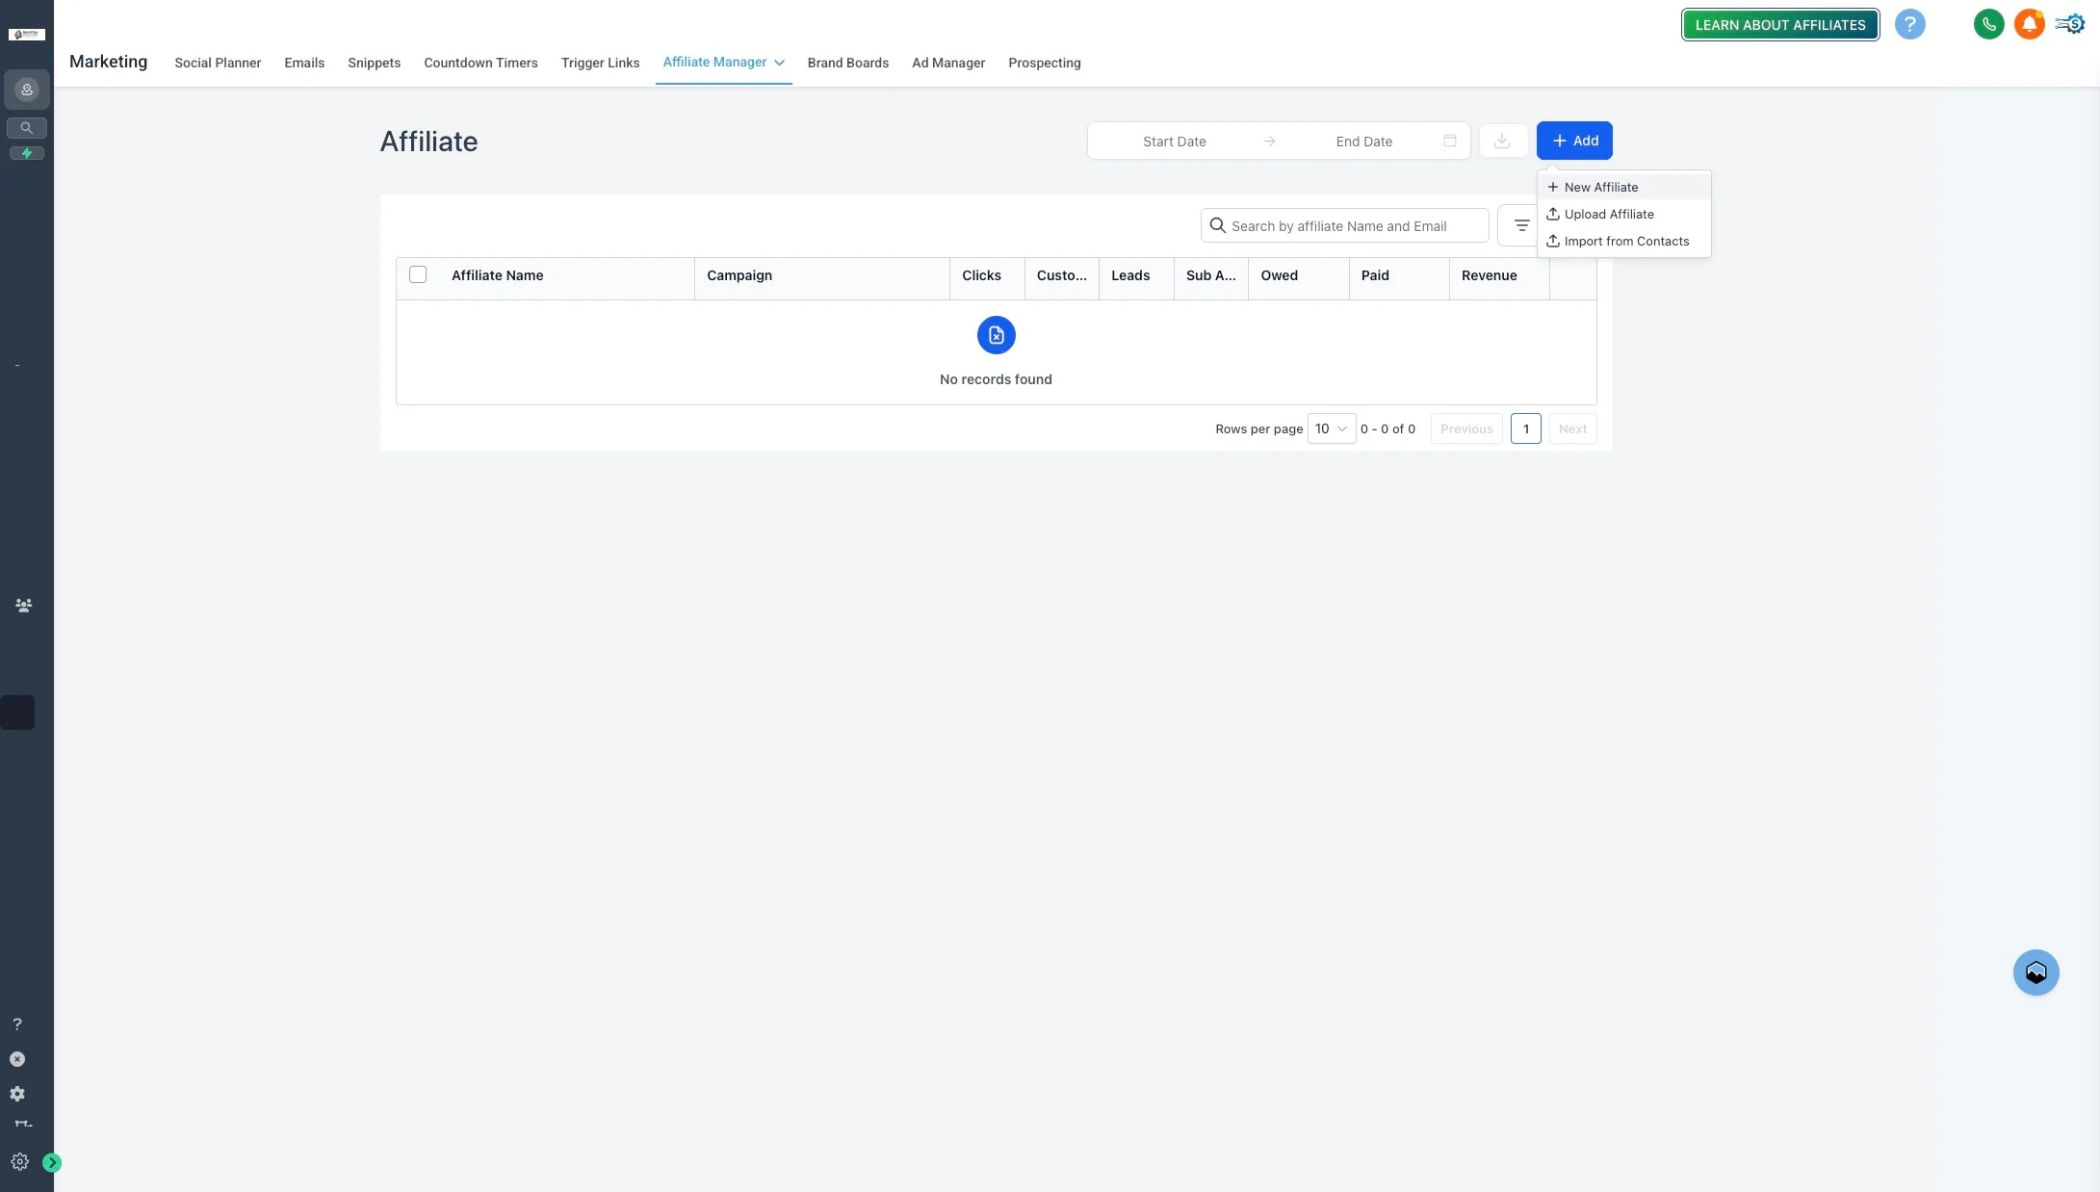Click the Next page button

tap(1572, 428)
